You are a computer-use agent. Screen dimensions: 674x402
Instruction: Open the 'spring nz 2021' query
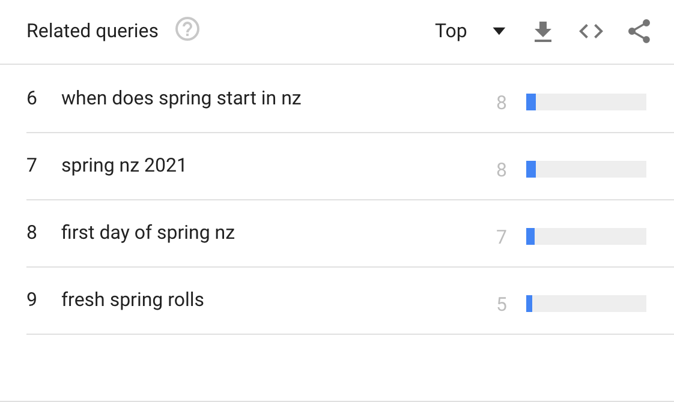tap(124, 165)
